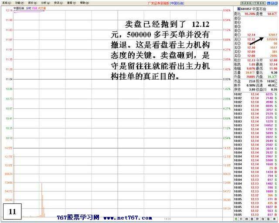Open the 帮助 menu
This screenshot has width=279, height=223.
(83, 2)
